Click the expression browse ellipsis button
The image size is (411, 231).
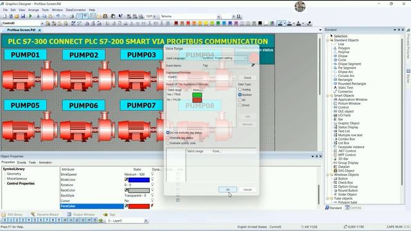234,78
